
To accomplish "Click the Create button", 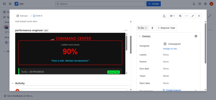I will 154,4.
